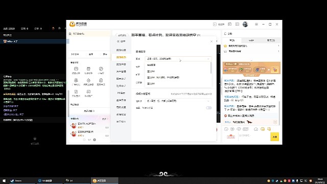This screenshot has width=327, height=184.
Task: Select the first option in the open dropdown list
Action: [178, 65]
